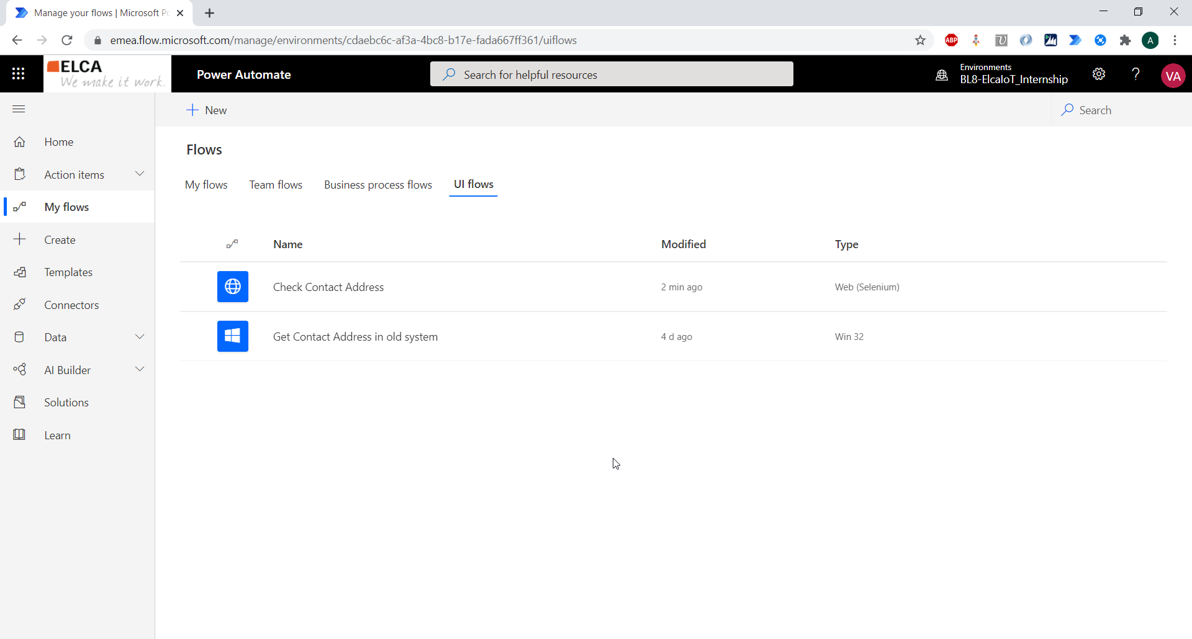The image size is (1192, 639).
Task: Open Chrome three-dot menu
Action: click(x=1175, y=40)
